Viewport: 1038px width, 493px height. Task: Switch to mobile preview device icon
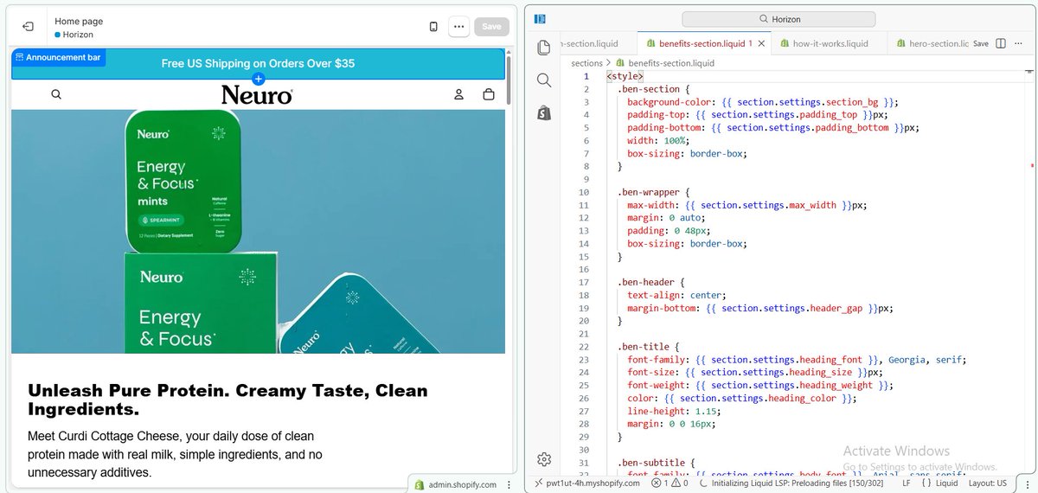(433, 27)
